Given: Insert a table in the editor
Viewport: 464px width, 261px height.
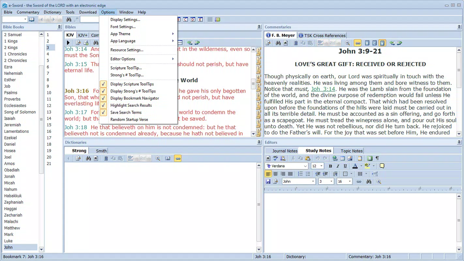Looking at the screenshot, I should (343, 158).
